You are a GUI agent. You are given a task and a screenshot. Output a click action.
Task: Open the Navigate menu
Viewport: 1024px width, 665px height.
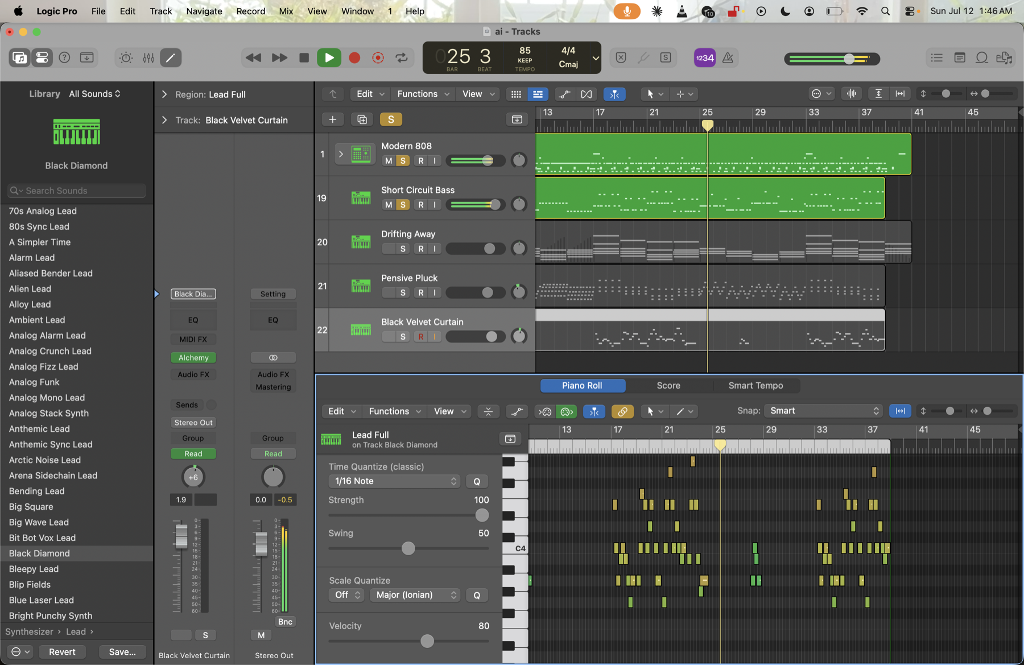click(x=204, y=11)
